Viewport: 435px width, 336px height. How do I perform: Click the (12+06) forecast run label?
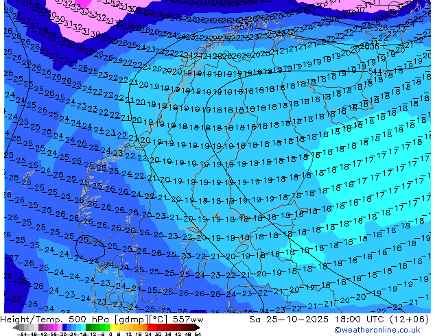click(x=410, y=320)
